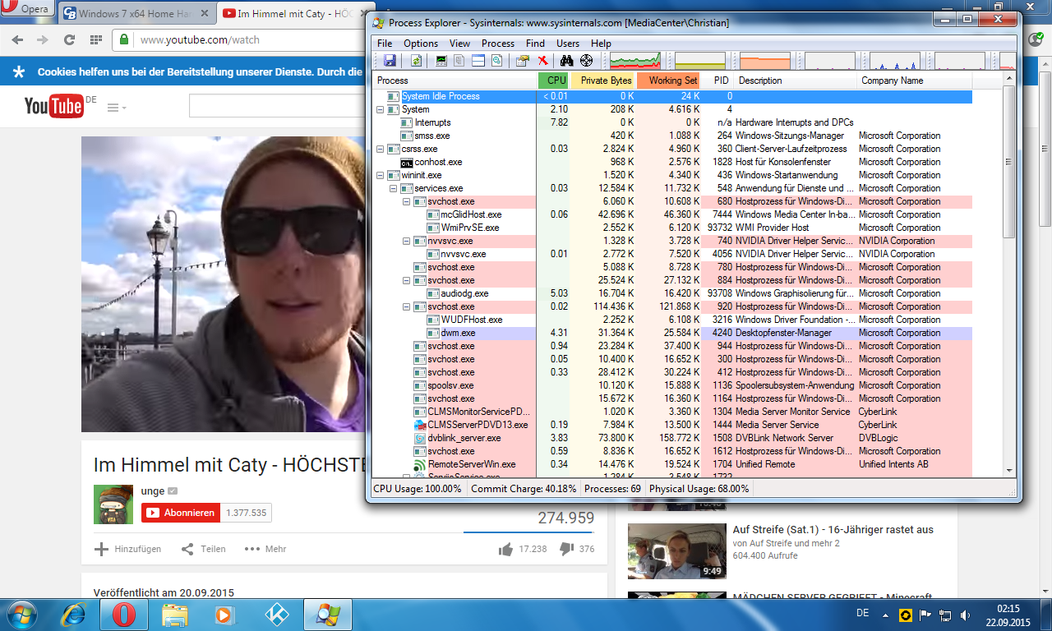Open the View menu in Process Explorer
The width and height of the screenshot is (1052, 631).
(460, 44)
